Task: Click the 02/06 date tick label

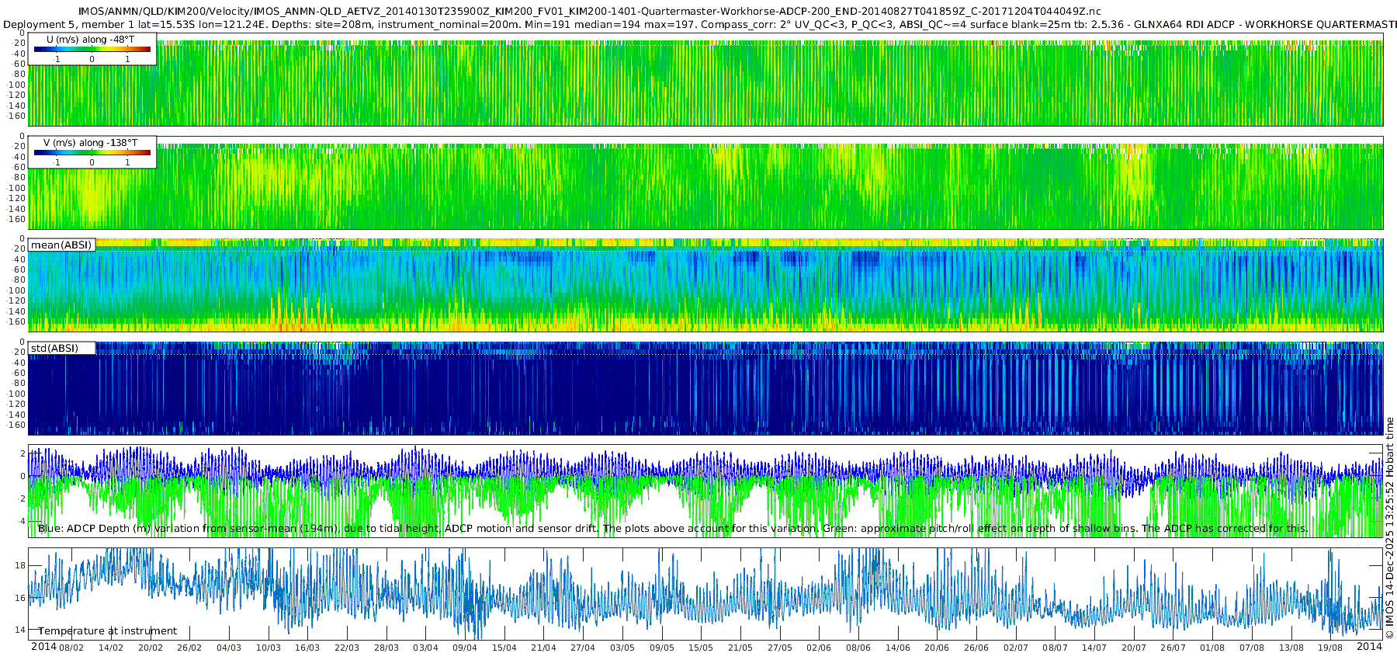Action: click(x=819, y=648)
